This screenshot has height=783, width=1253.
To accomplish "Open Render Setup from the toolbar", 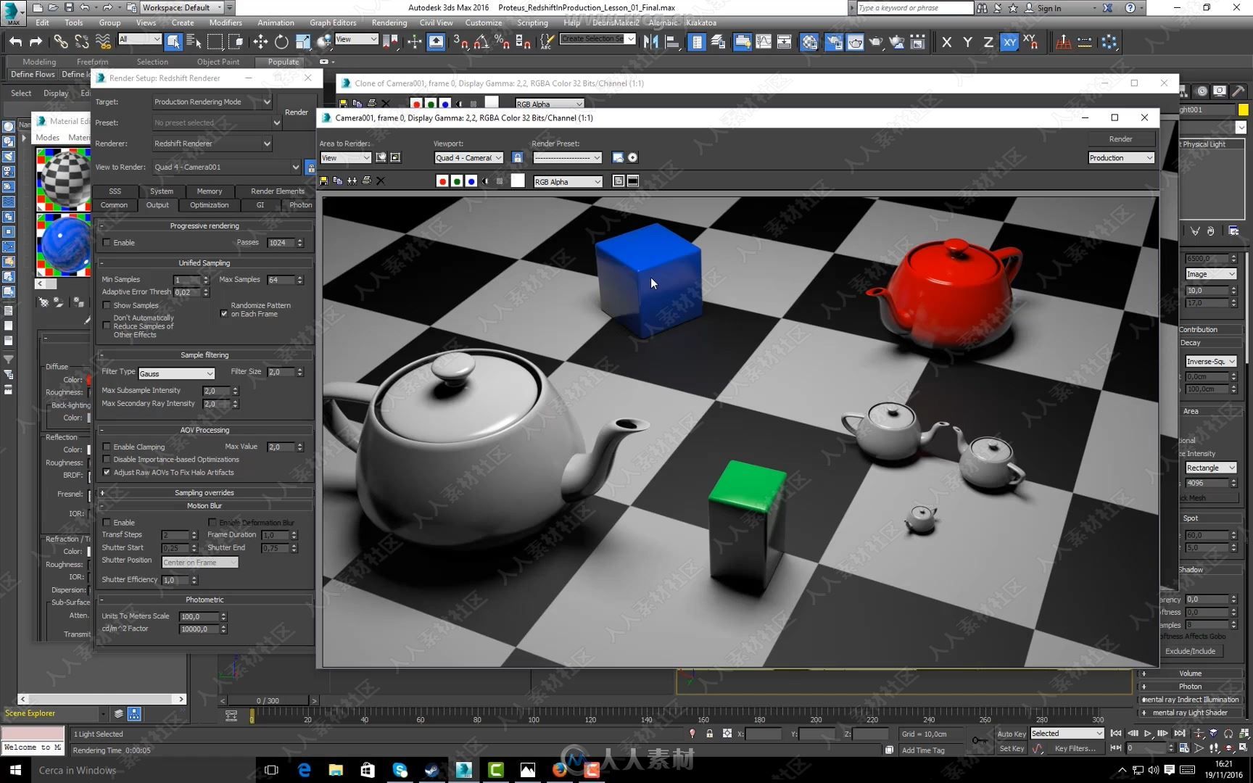I will coord(834,42).
